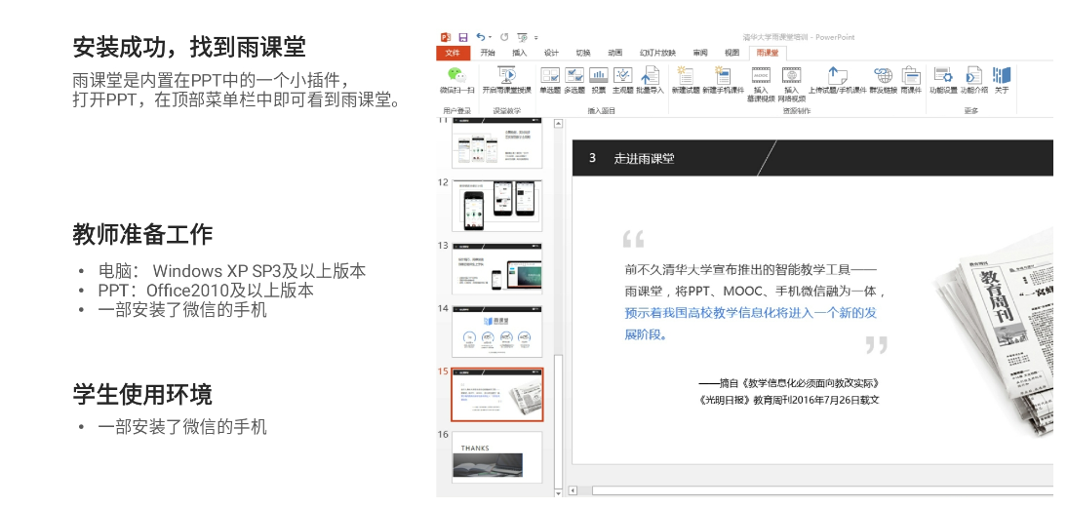1068x508 pixels.
Task: Select slide 14 thumbnail
Action: coord(497,332)
